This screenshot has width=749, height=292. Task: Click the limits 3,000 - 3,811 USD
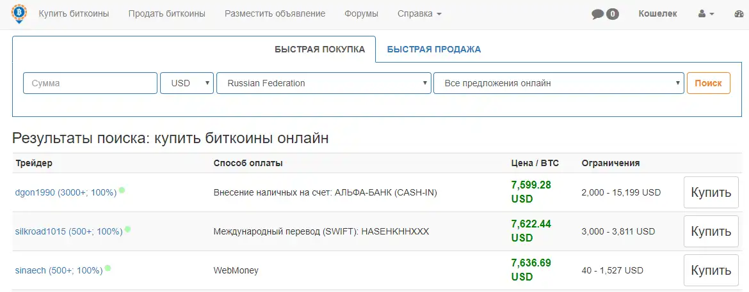pyautogui.click(x=618, y=232)
